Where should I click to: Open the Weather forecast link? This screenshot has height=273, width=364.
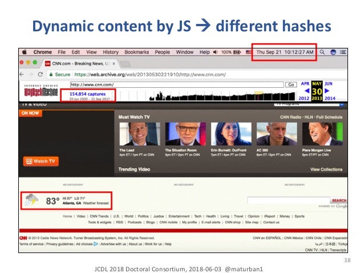tap(96, 203)
